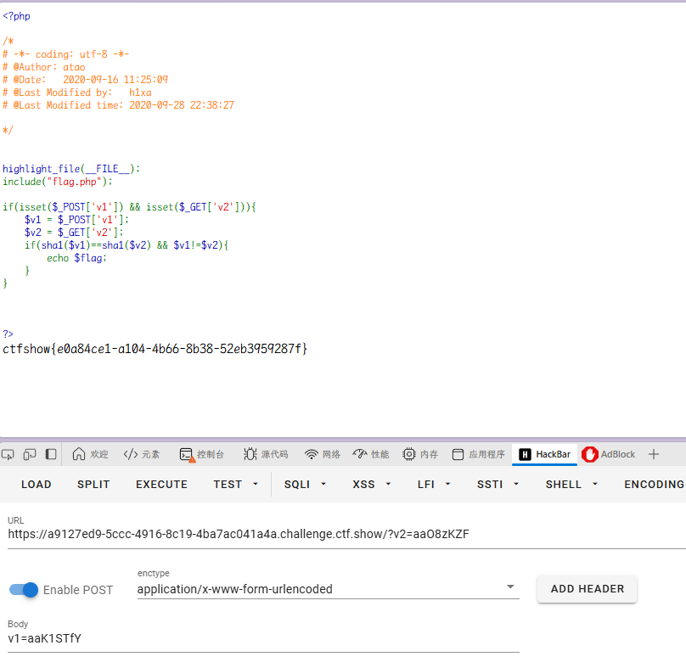Click the $v1 = $_POST['v1'] line
Screen dimensions: 686x668
(x=76, y=220)
